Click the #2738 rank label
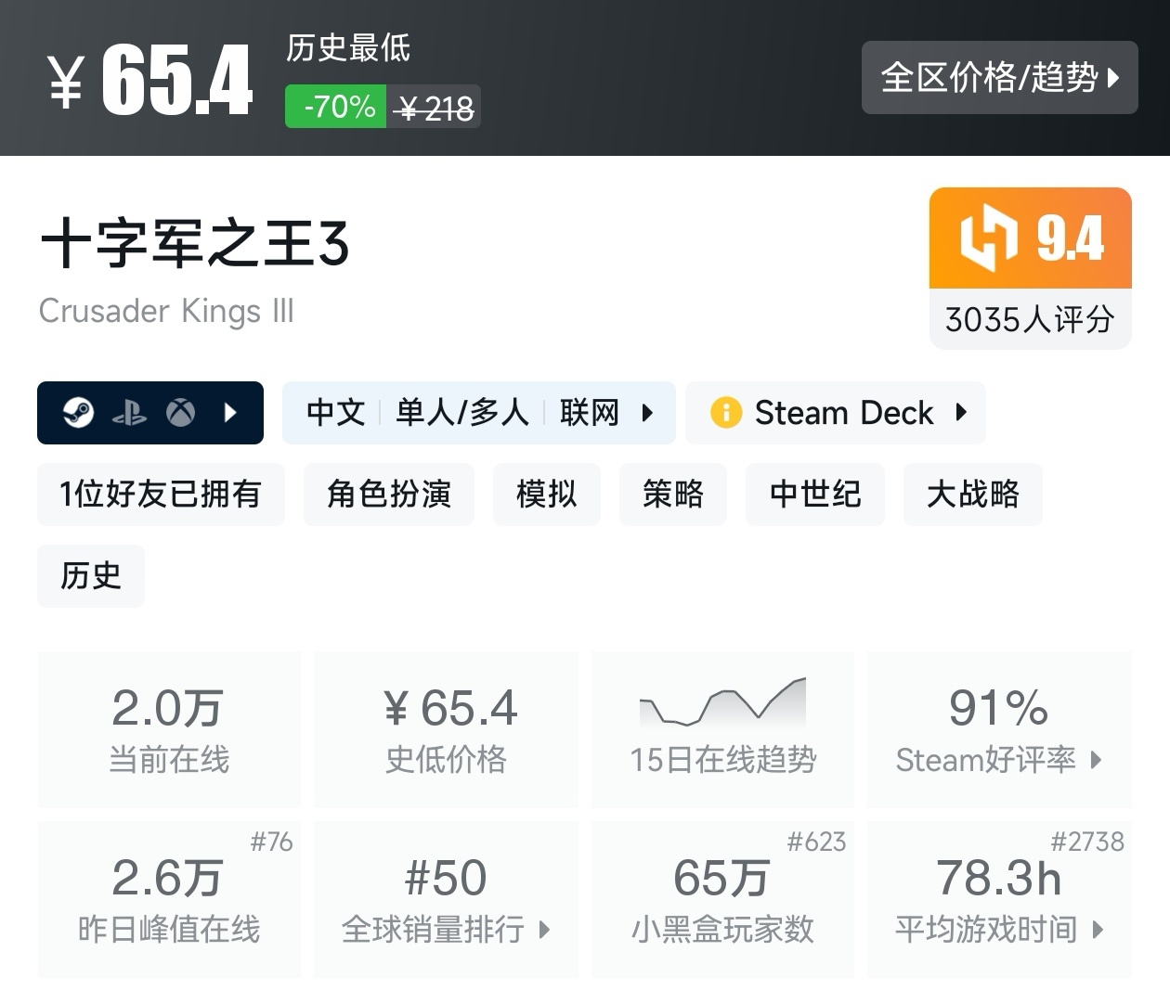 (1087, 842)
